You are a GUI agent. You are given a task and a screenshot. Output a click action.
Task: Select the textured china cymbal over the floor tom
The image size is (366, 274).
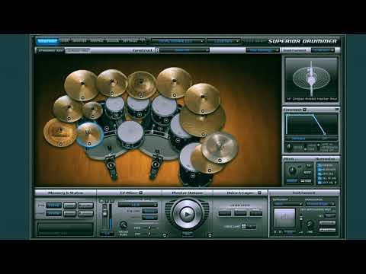point(220,148)
